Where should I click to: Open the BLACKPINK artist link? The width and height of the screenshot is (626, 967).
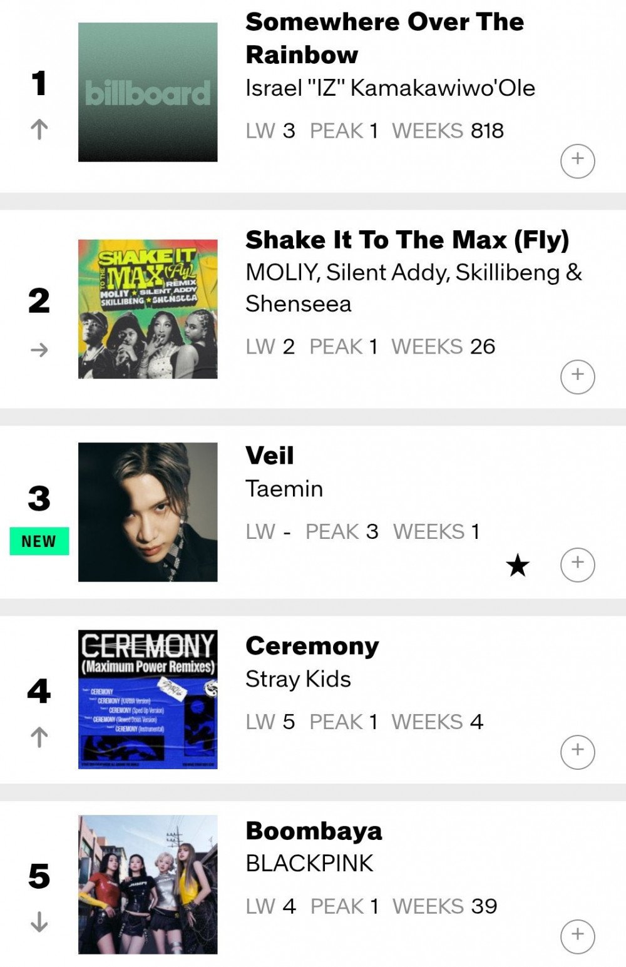tap(309, 863)
